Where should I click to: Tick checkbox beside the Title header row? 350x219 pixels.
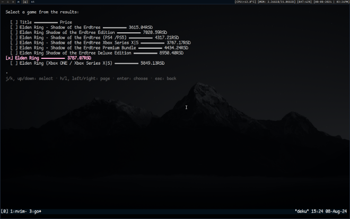click(x=14, y=22)
